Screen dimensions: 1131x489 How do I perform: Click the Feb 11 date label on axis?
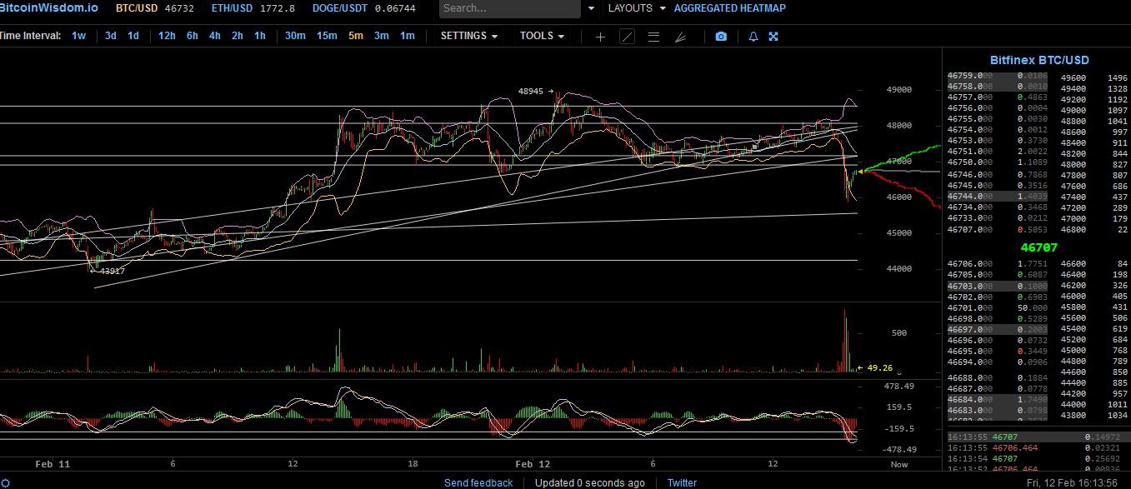click(x=52, y=464)
